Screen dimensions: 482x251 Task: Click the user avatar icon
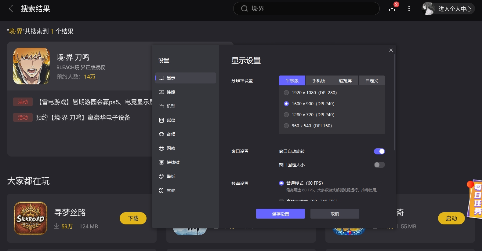click(x=428, y=9)
